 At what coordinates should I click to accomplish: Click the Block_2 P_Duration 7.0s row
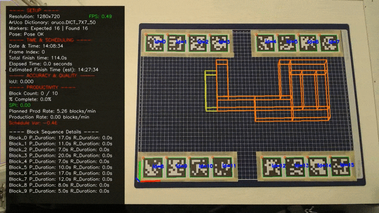(x=59, y=149)
